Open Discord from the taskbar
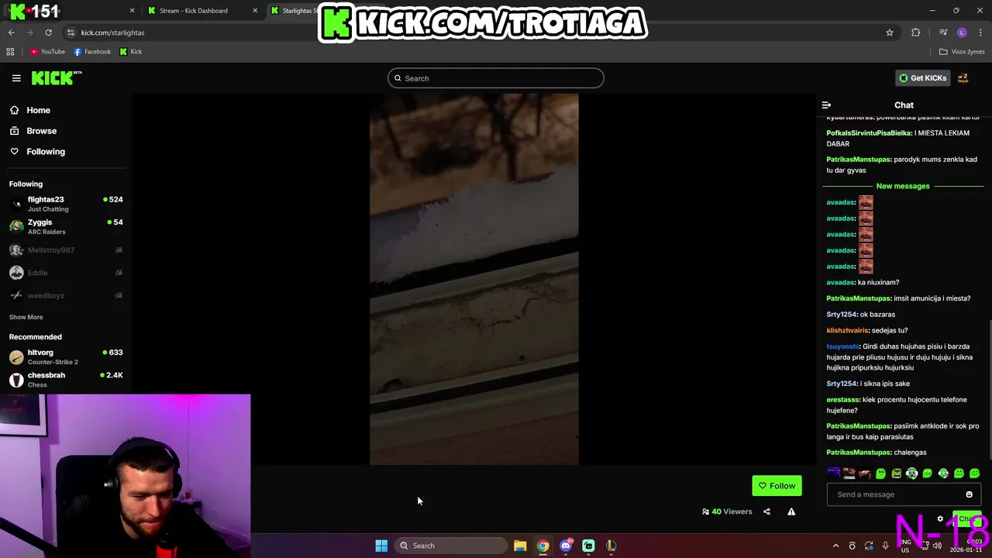This screenshot has height=558, width=992. (566, 546)
